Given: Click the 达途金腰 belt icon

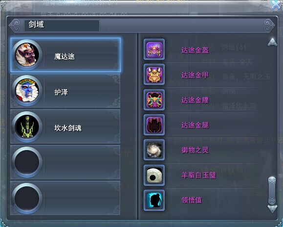Looking at the screenshot, I should (154, 100).
